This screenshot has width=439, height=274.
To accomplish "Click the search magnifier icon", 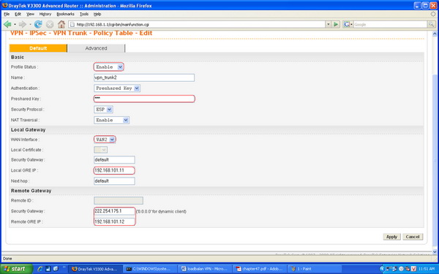I will point(432,25).
